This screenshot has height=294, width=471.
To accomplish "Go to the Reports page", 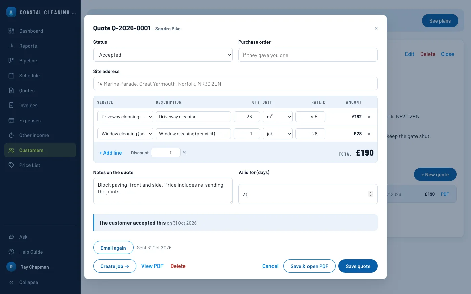I will (28, 46).
